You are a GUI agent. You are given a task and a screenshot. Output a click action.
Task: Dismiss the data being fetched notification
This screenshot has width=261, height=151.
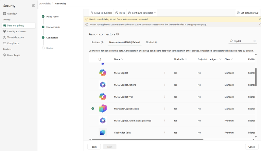pyautogui.click(x=260, y=19)
